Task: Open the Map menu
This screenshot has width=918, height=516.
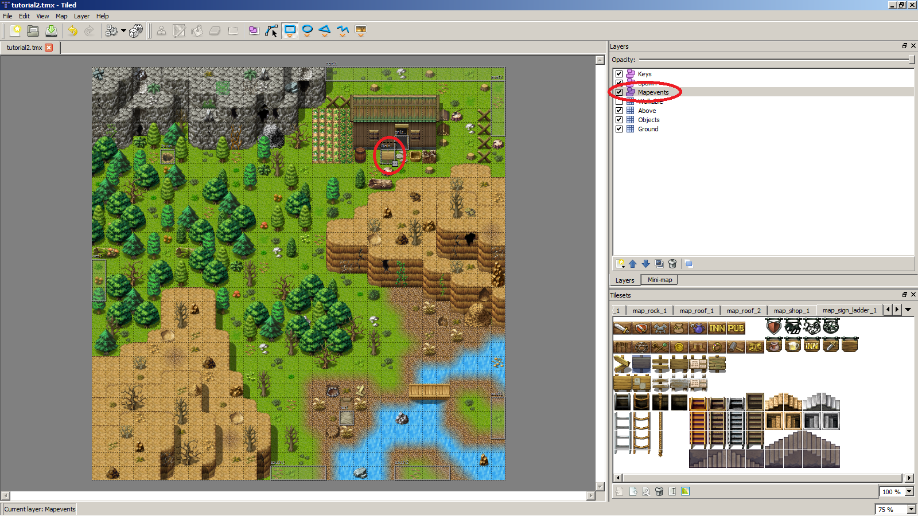Action: point(61,16)
